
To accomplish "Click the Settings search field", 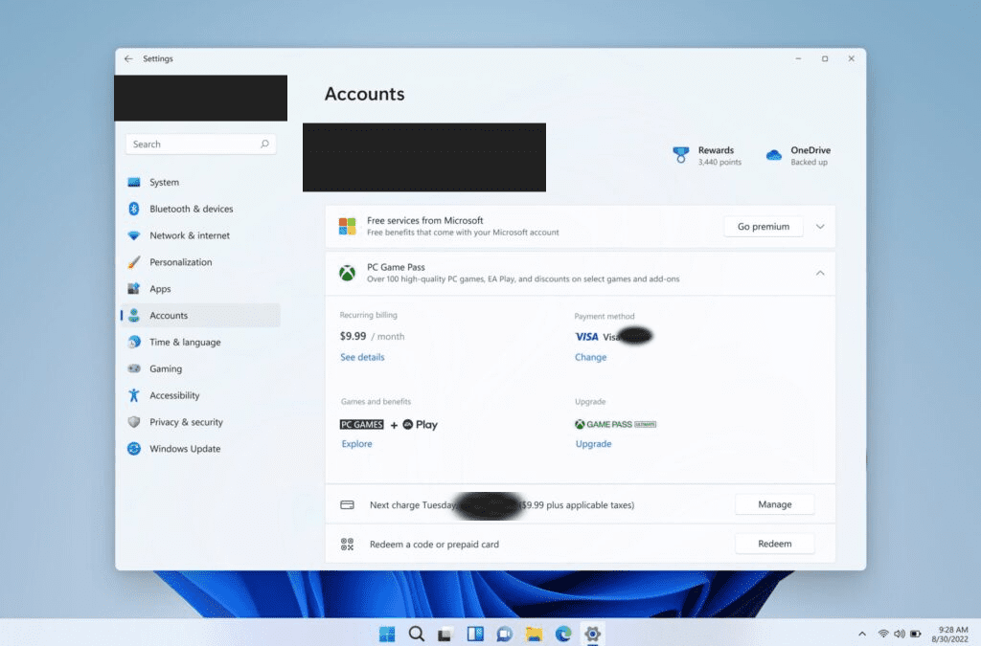I will (200, 145).
